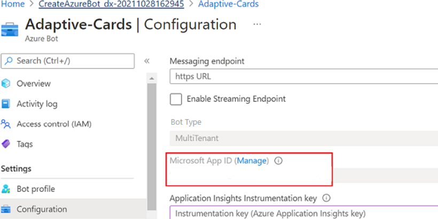438x219 pixels.
Task: Click the Bot Type label
Action: 186,122
